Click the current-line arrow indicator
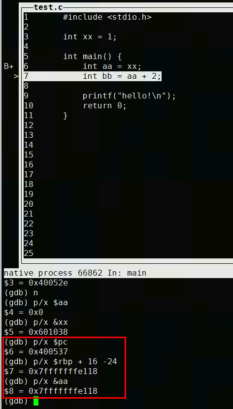 pos(16,76)
